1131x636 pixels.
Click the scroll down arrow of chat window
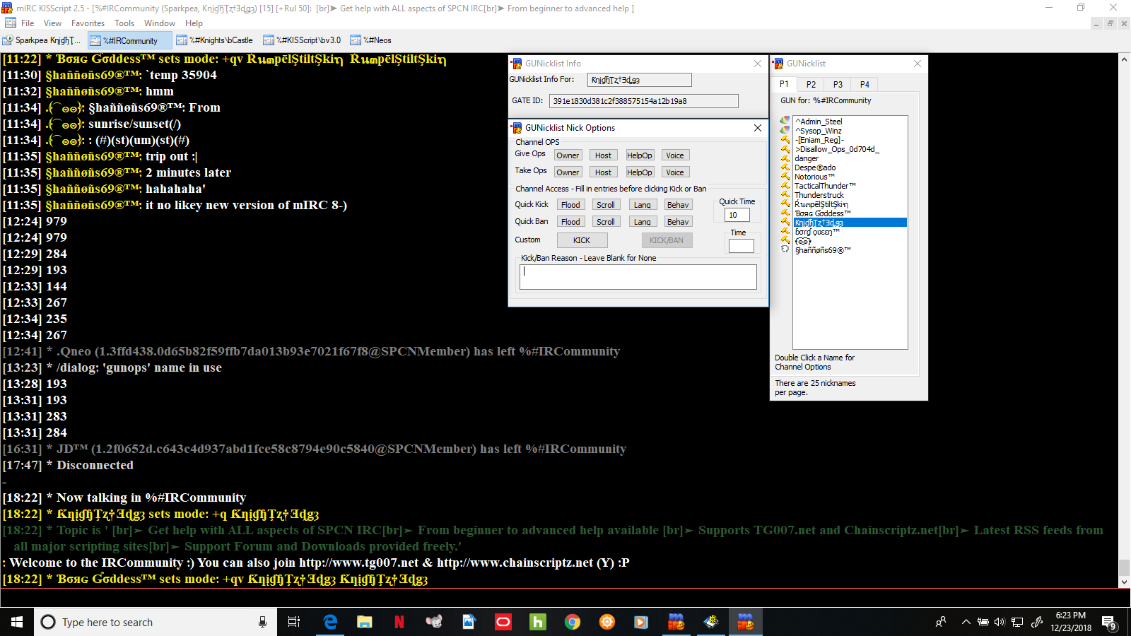[1124, 582]
